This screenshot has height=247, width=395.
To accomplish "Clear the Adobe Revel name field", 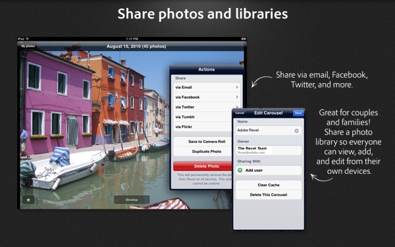I will tap(296, 130).
